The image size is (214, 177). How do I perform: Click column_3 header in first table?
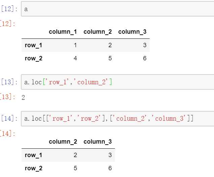pyautogui.click(x=132, y=32)
